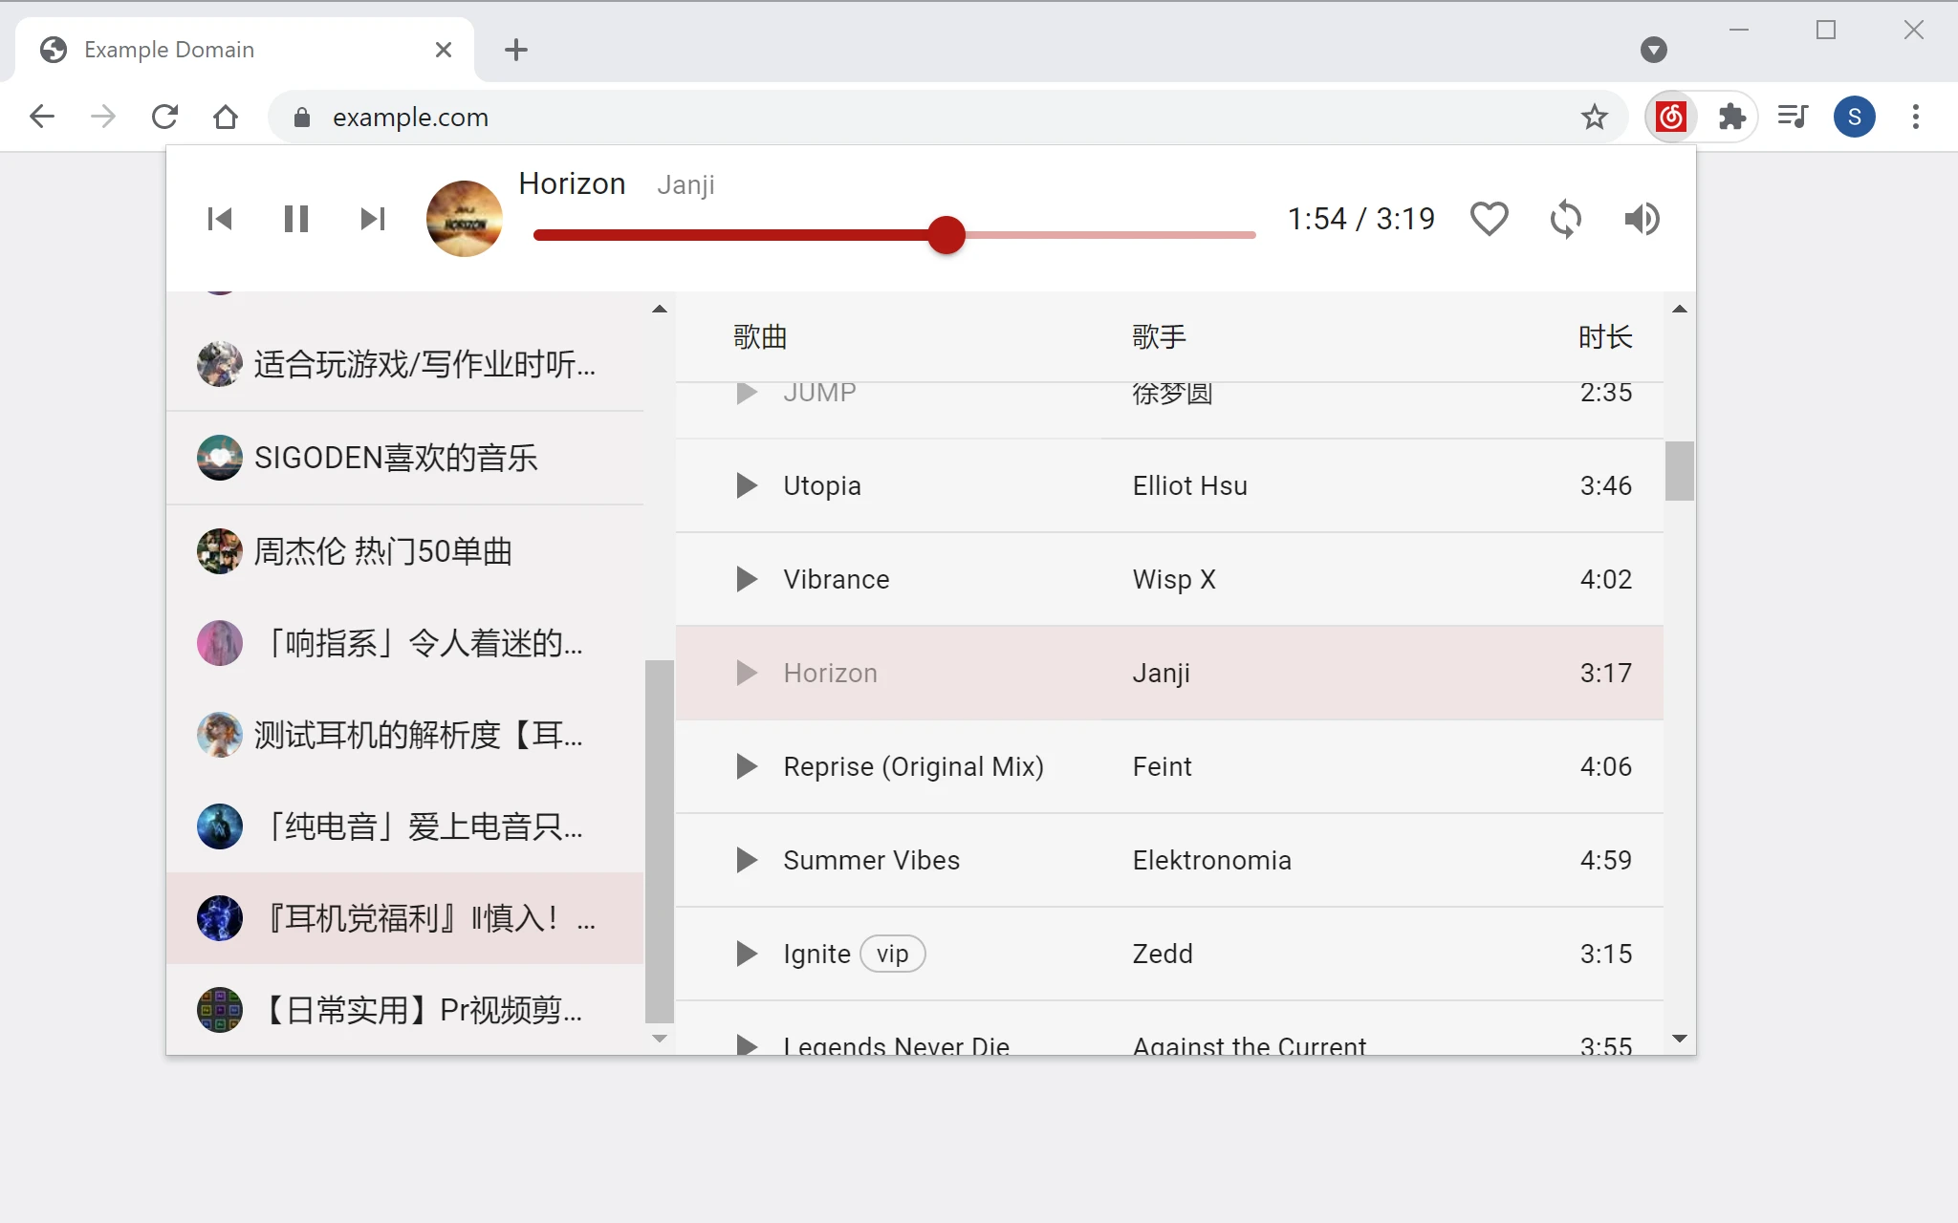The height and width of the screenshot is (1223, 1958).
Task: Click artist Feint
Action: click(x=1163, y=766)
